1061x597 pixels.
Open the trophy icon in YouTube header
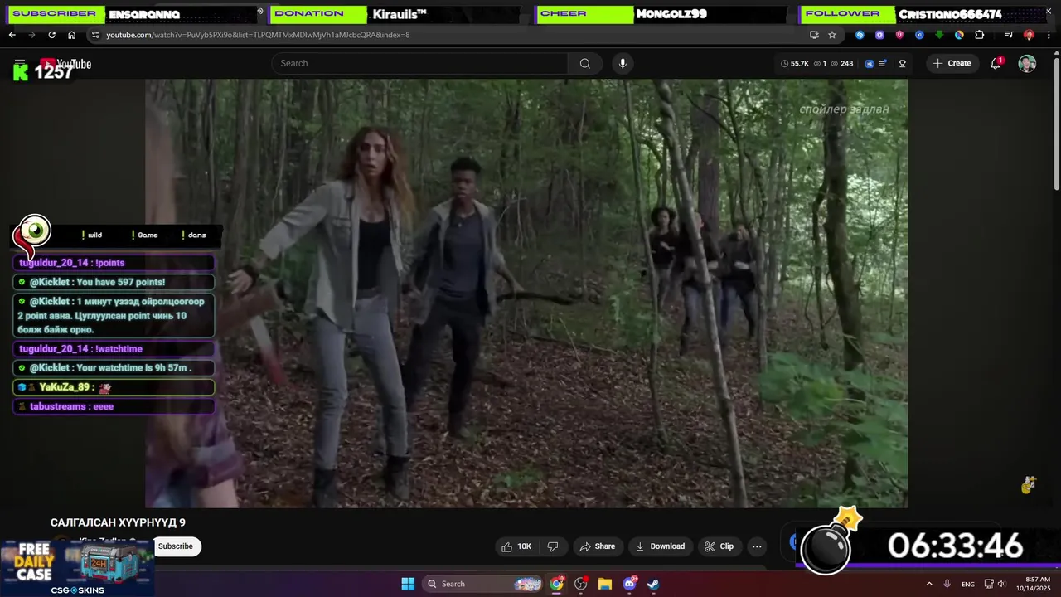[x=902, y=63]
